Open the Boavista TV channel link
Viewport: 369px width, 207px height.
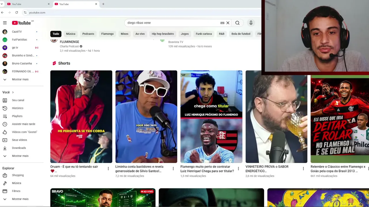coord(176,42)
